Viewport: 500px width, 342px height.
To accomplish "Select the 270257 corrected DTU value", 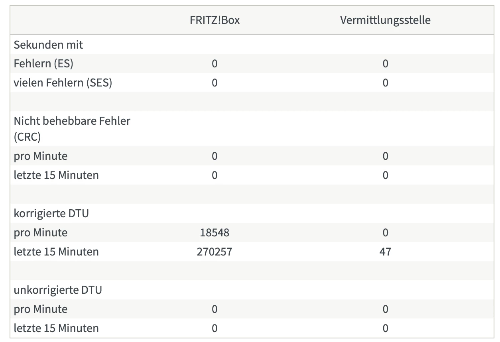I will tap(215, 252).
